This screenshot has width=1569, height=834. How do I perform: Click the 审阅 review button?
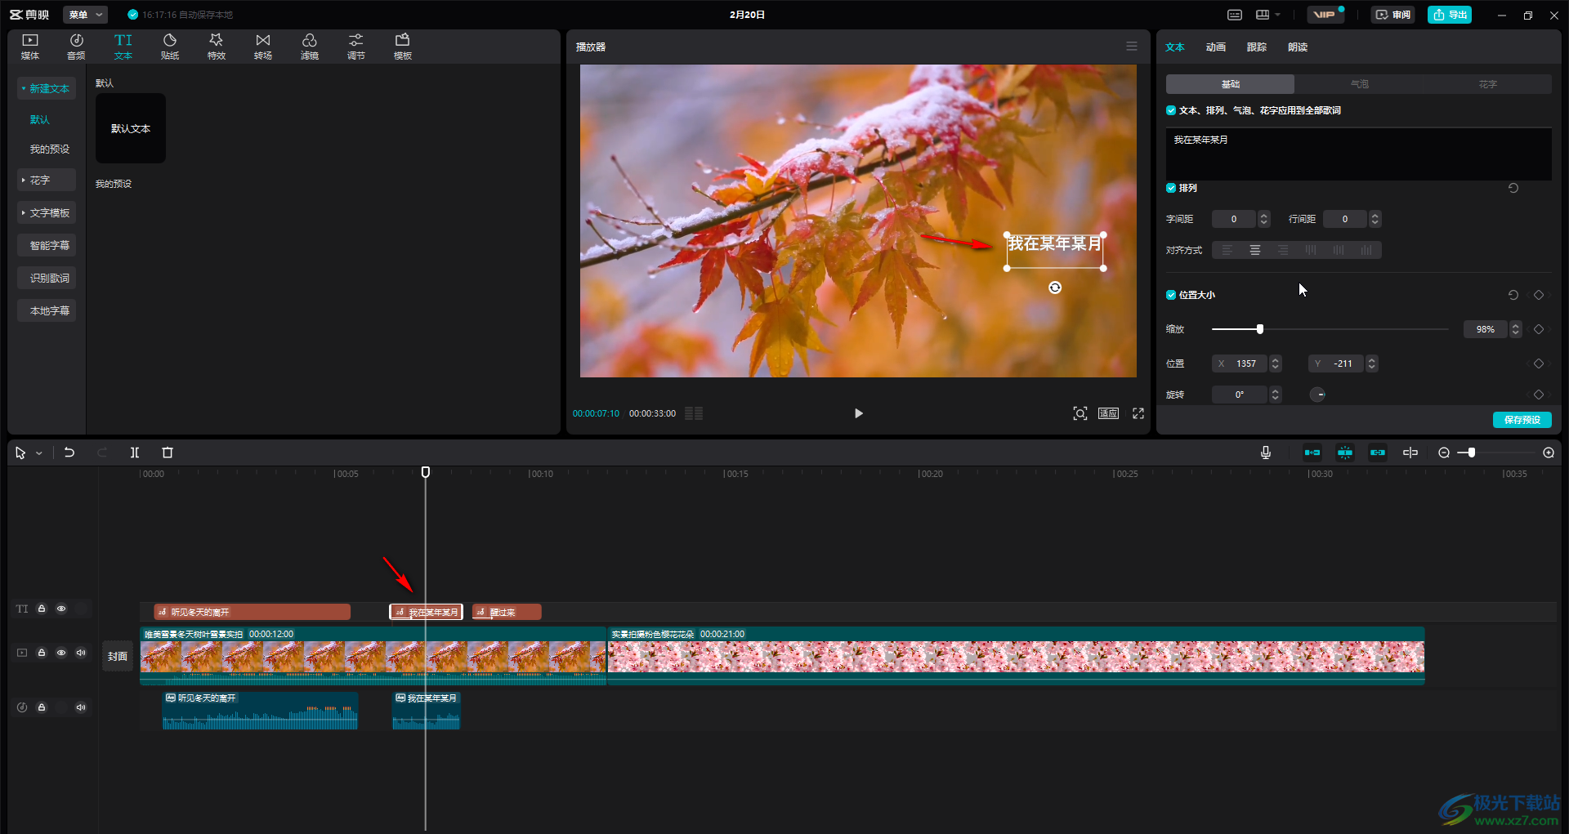1392,15
